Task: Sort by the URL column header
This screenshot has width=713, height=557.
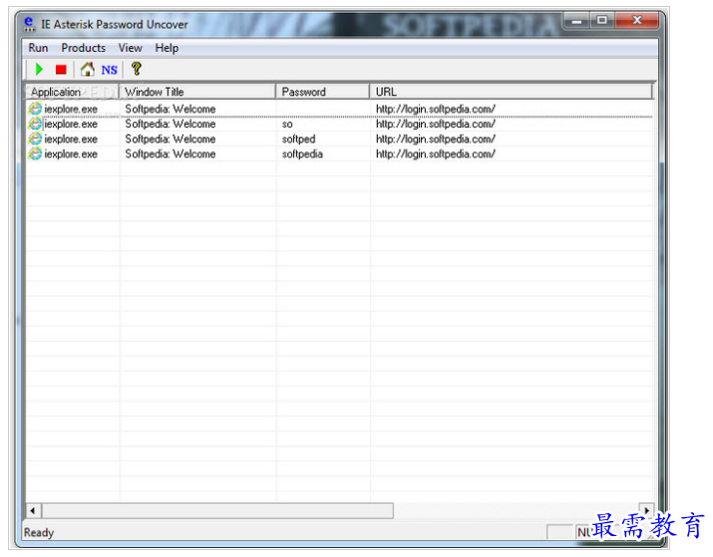Action: (x=512, y=92)
